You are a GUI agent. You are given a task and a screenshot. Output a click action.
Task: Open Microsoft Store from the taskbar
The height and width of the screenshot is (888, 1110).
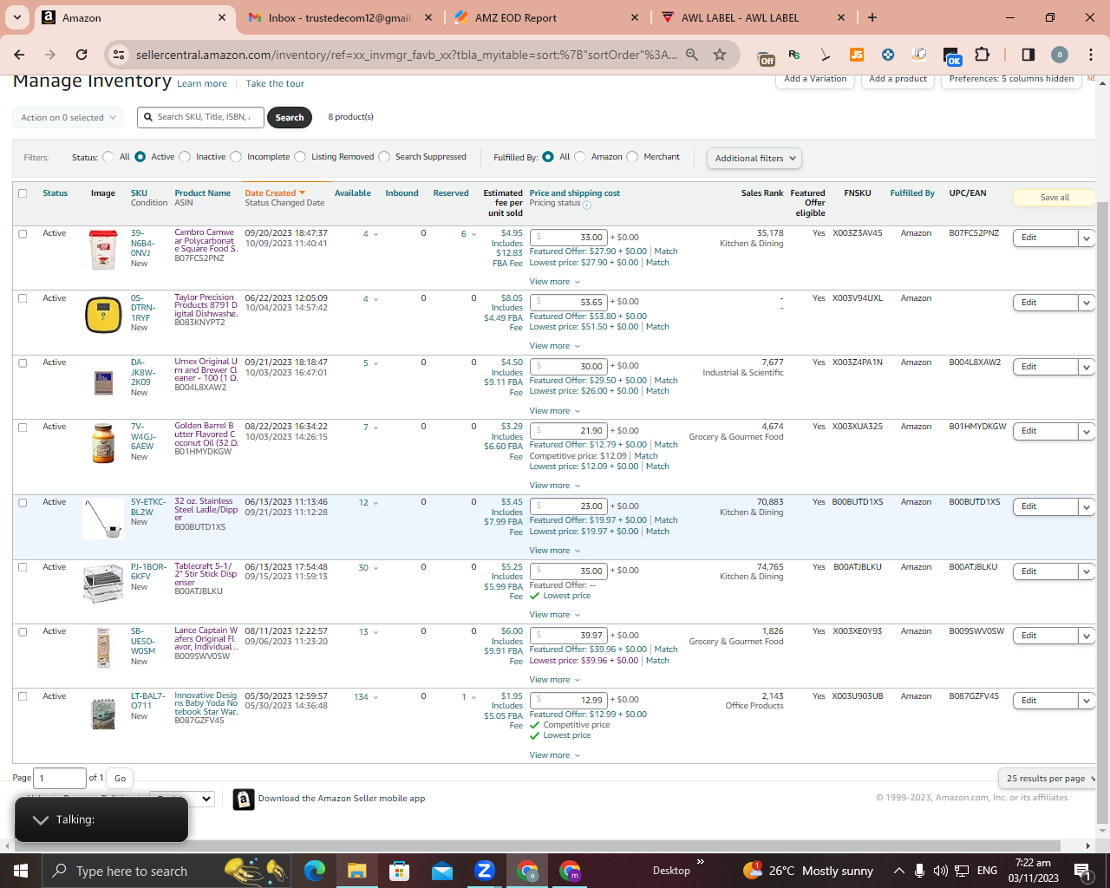click(399, 871)
